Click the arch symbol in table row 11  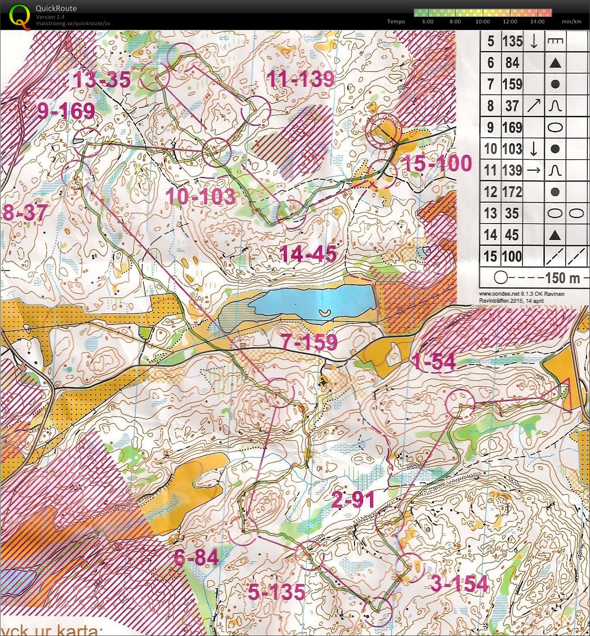[555, 170]
